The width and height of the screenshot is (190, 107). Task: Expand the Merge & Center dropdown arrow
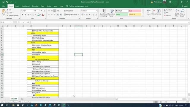[78, 15]
